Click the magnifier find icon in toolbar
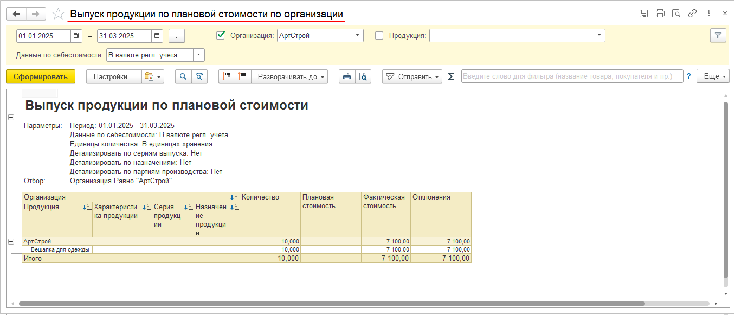Viewport: 735px width, 315px height. (183, 77)
